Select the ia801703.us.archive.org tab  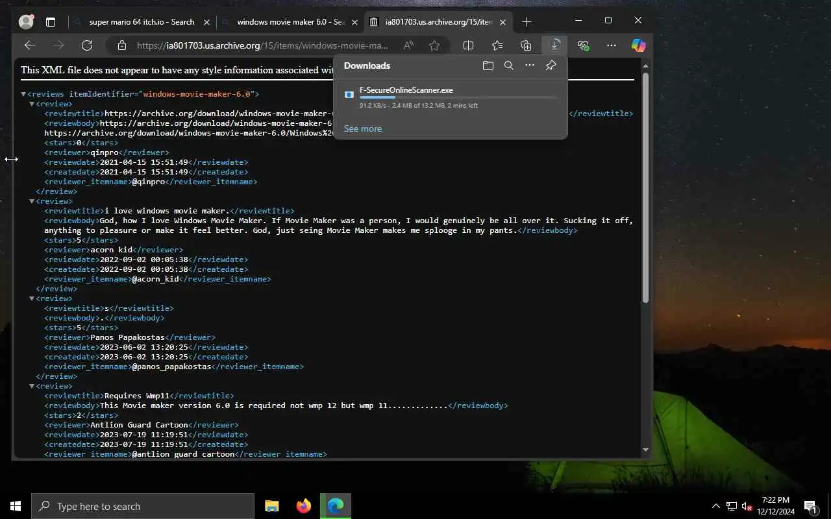click(x=438, y=22)
